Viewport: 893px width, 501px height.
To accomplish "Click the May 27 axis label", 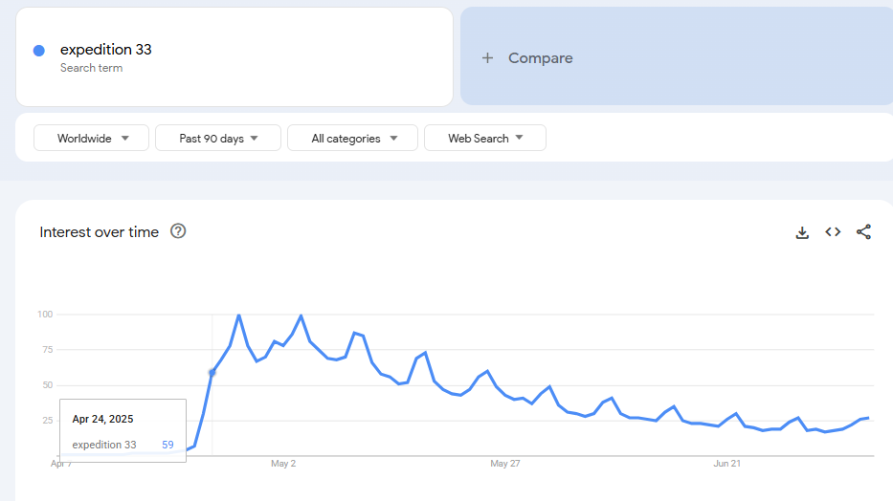I will click(505, 464).
